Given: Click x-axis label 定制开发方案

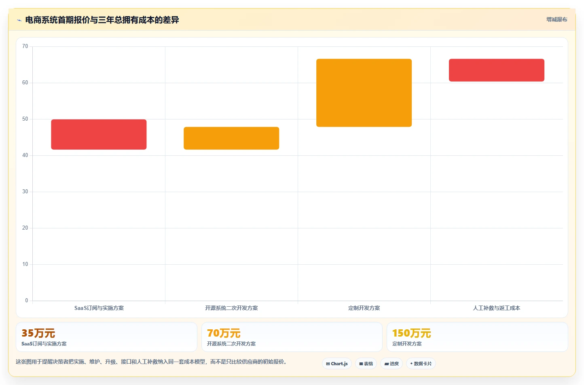Looking at the screenshot, I should 364,308.
